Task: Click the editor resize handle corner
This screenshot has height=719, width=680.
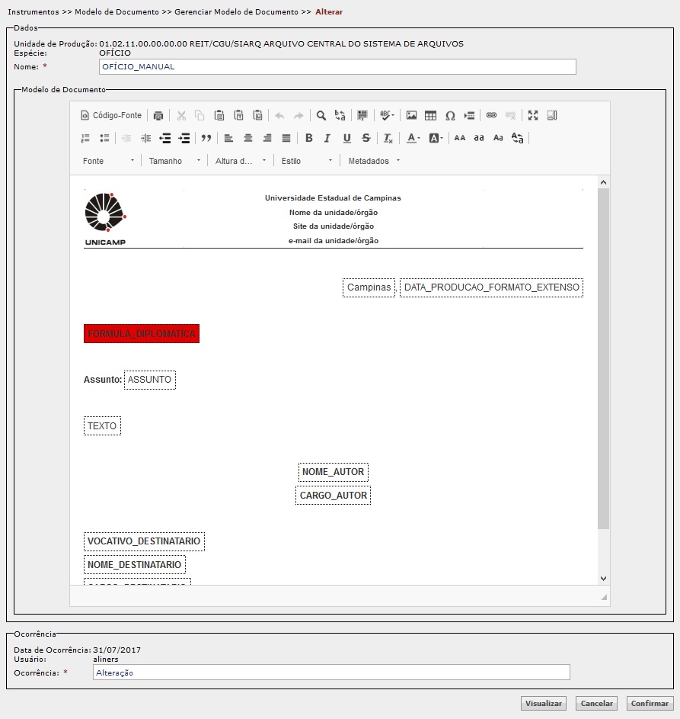Action: (604, 597)
